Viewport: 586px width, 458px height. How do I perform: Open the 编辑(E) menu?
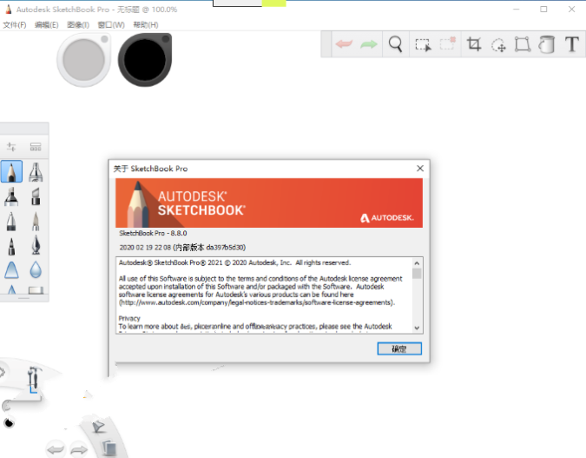pyautogui.click(x=46, y=24)
